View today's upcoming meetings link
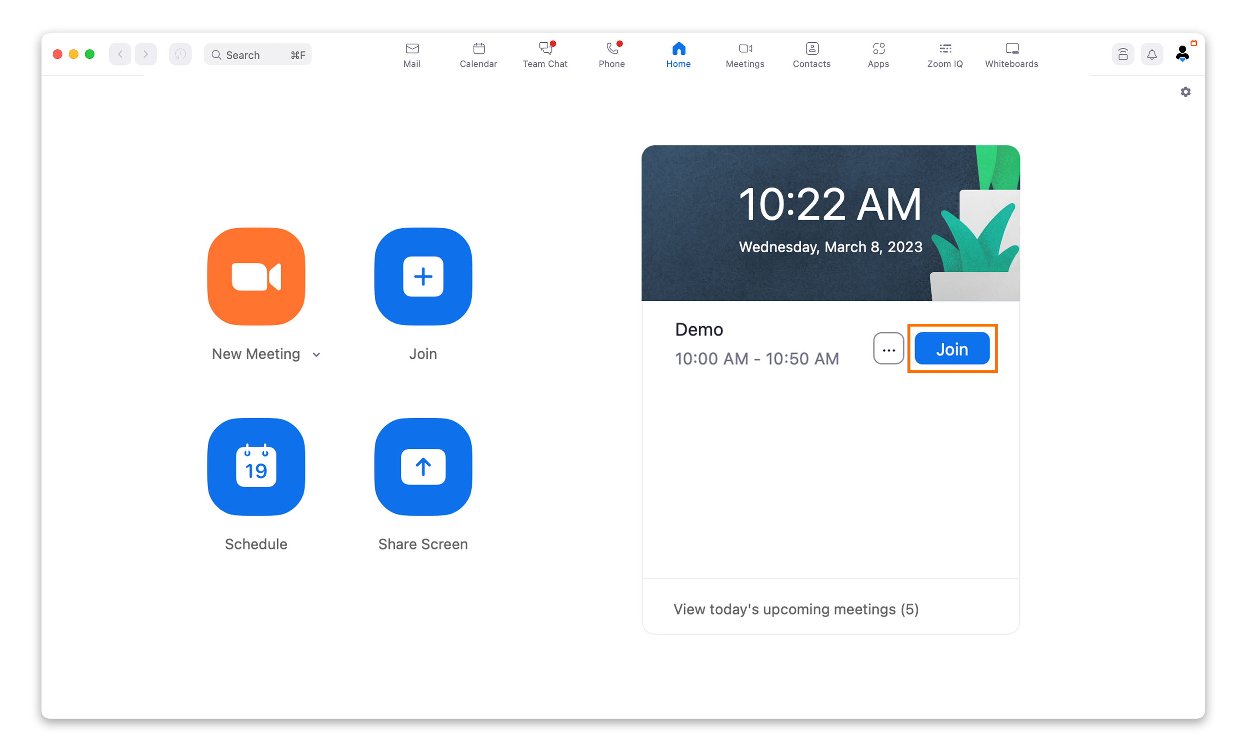 click(x=796, y=609)
